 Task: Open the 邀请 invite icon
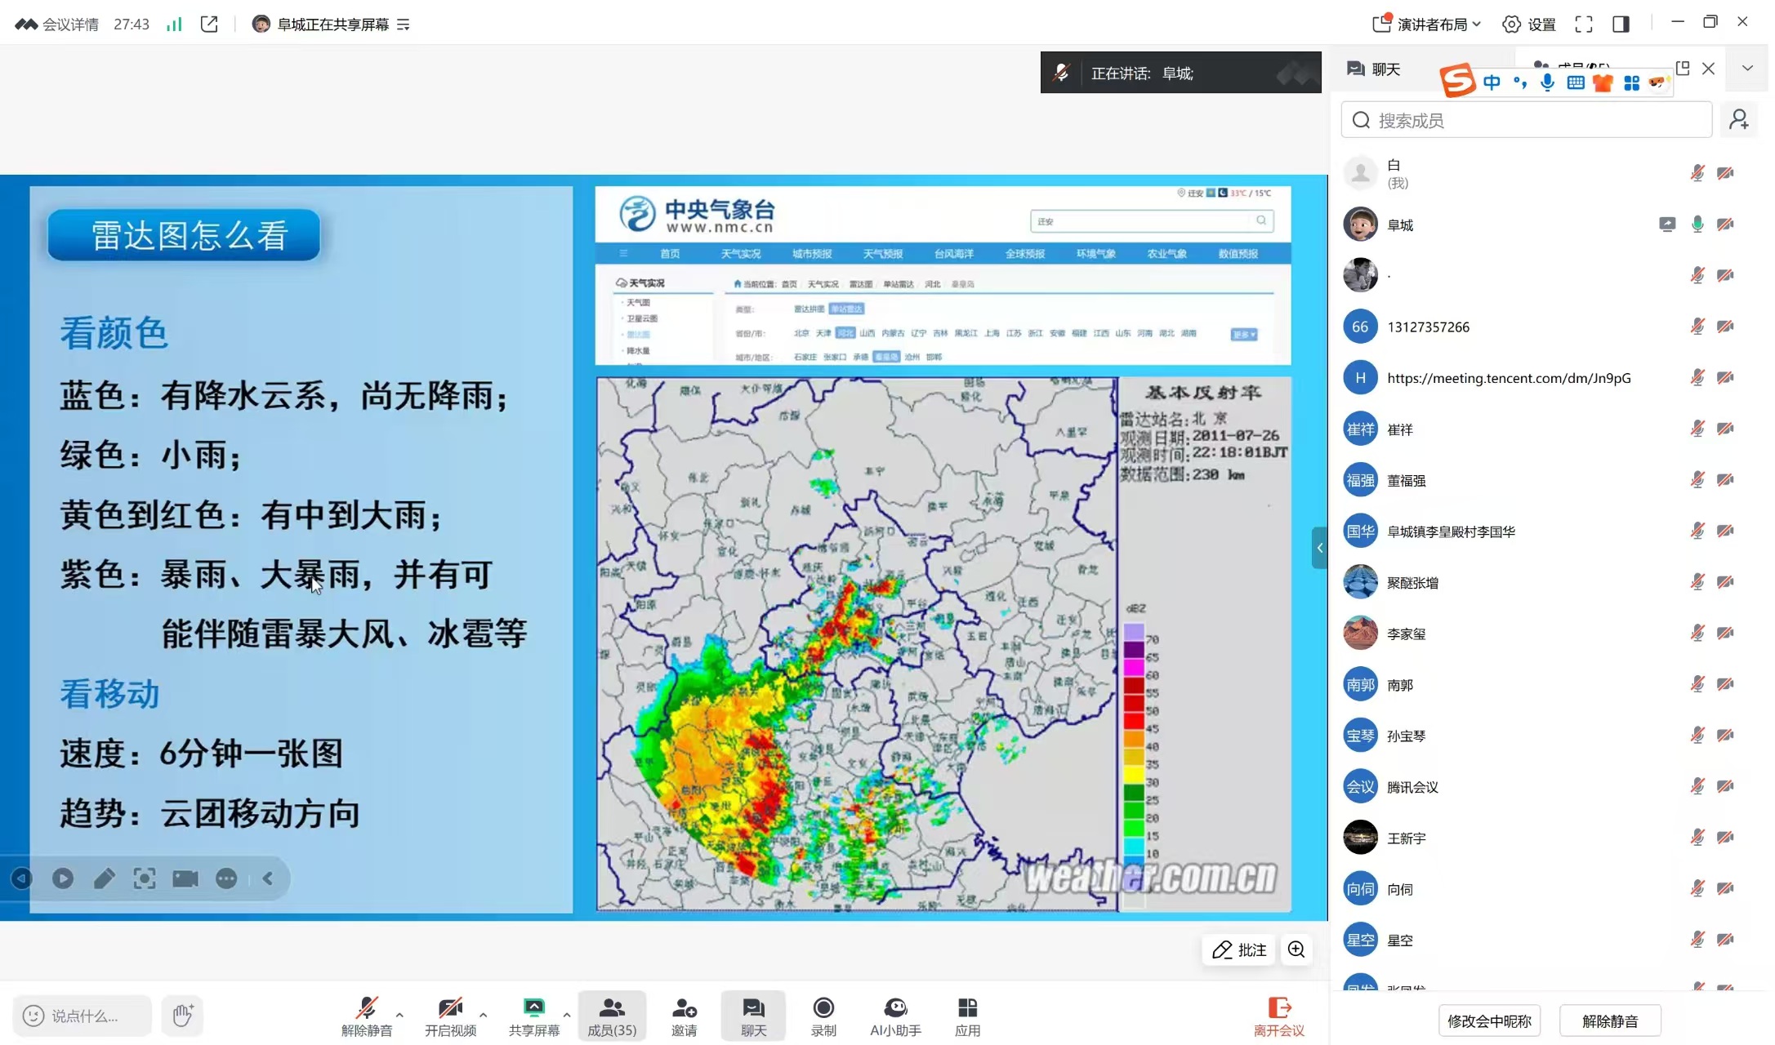(x=684, y=1008)
